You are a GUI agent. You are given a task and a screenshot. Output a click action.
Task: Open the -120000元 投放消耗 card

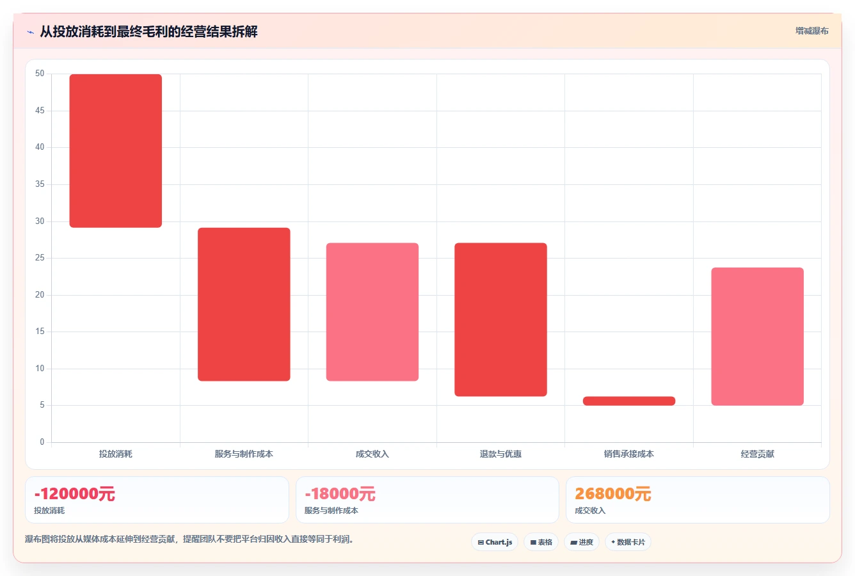tap(157, 500)
